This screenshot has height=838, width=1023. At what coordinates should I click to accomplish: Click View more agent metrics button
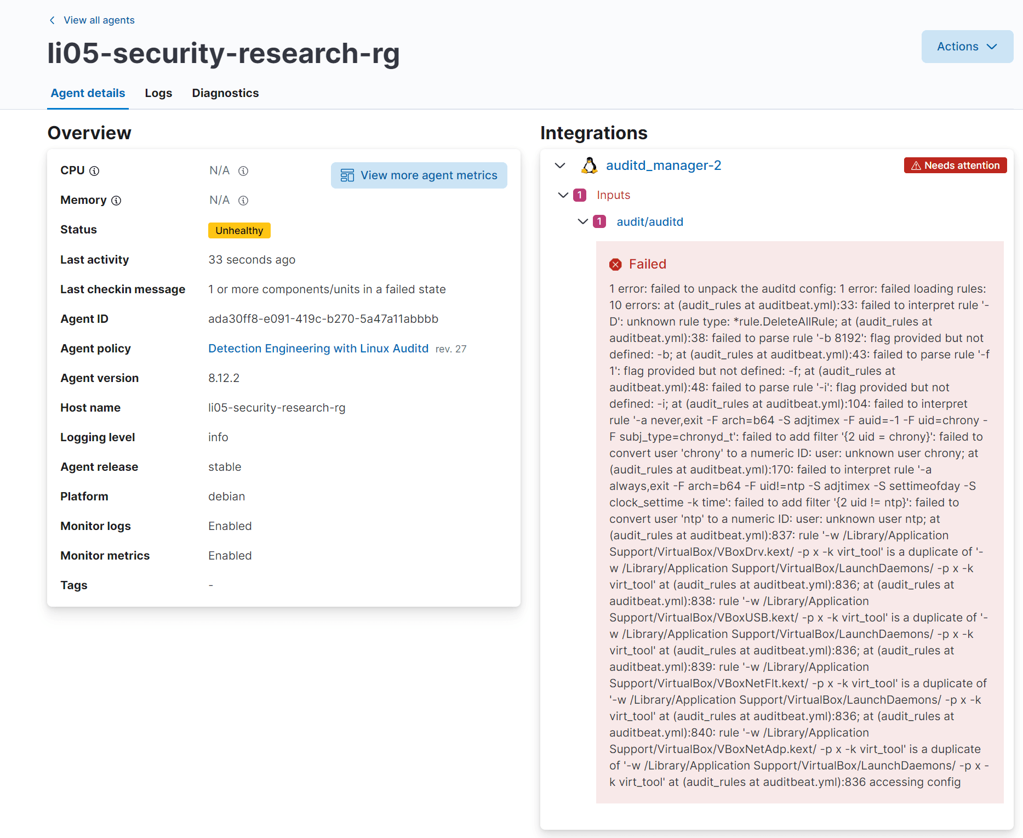[419, 175]
